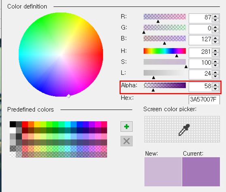This screenshot has height=192, width=226.
Task: Decrease the R value with down arrow
Action: click(x=215, y=20)
